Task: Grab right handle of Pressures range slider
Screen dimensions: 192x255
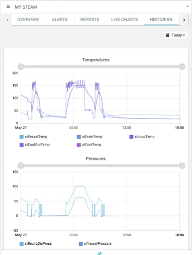Action: coord(182,165)
